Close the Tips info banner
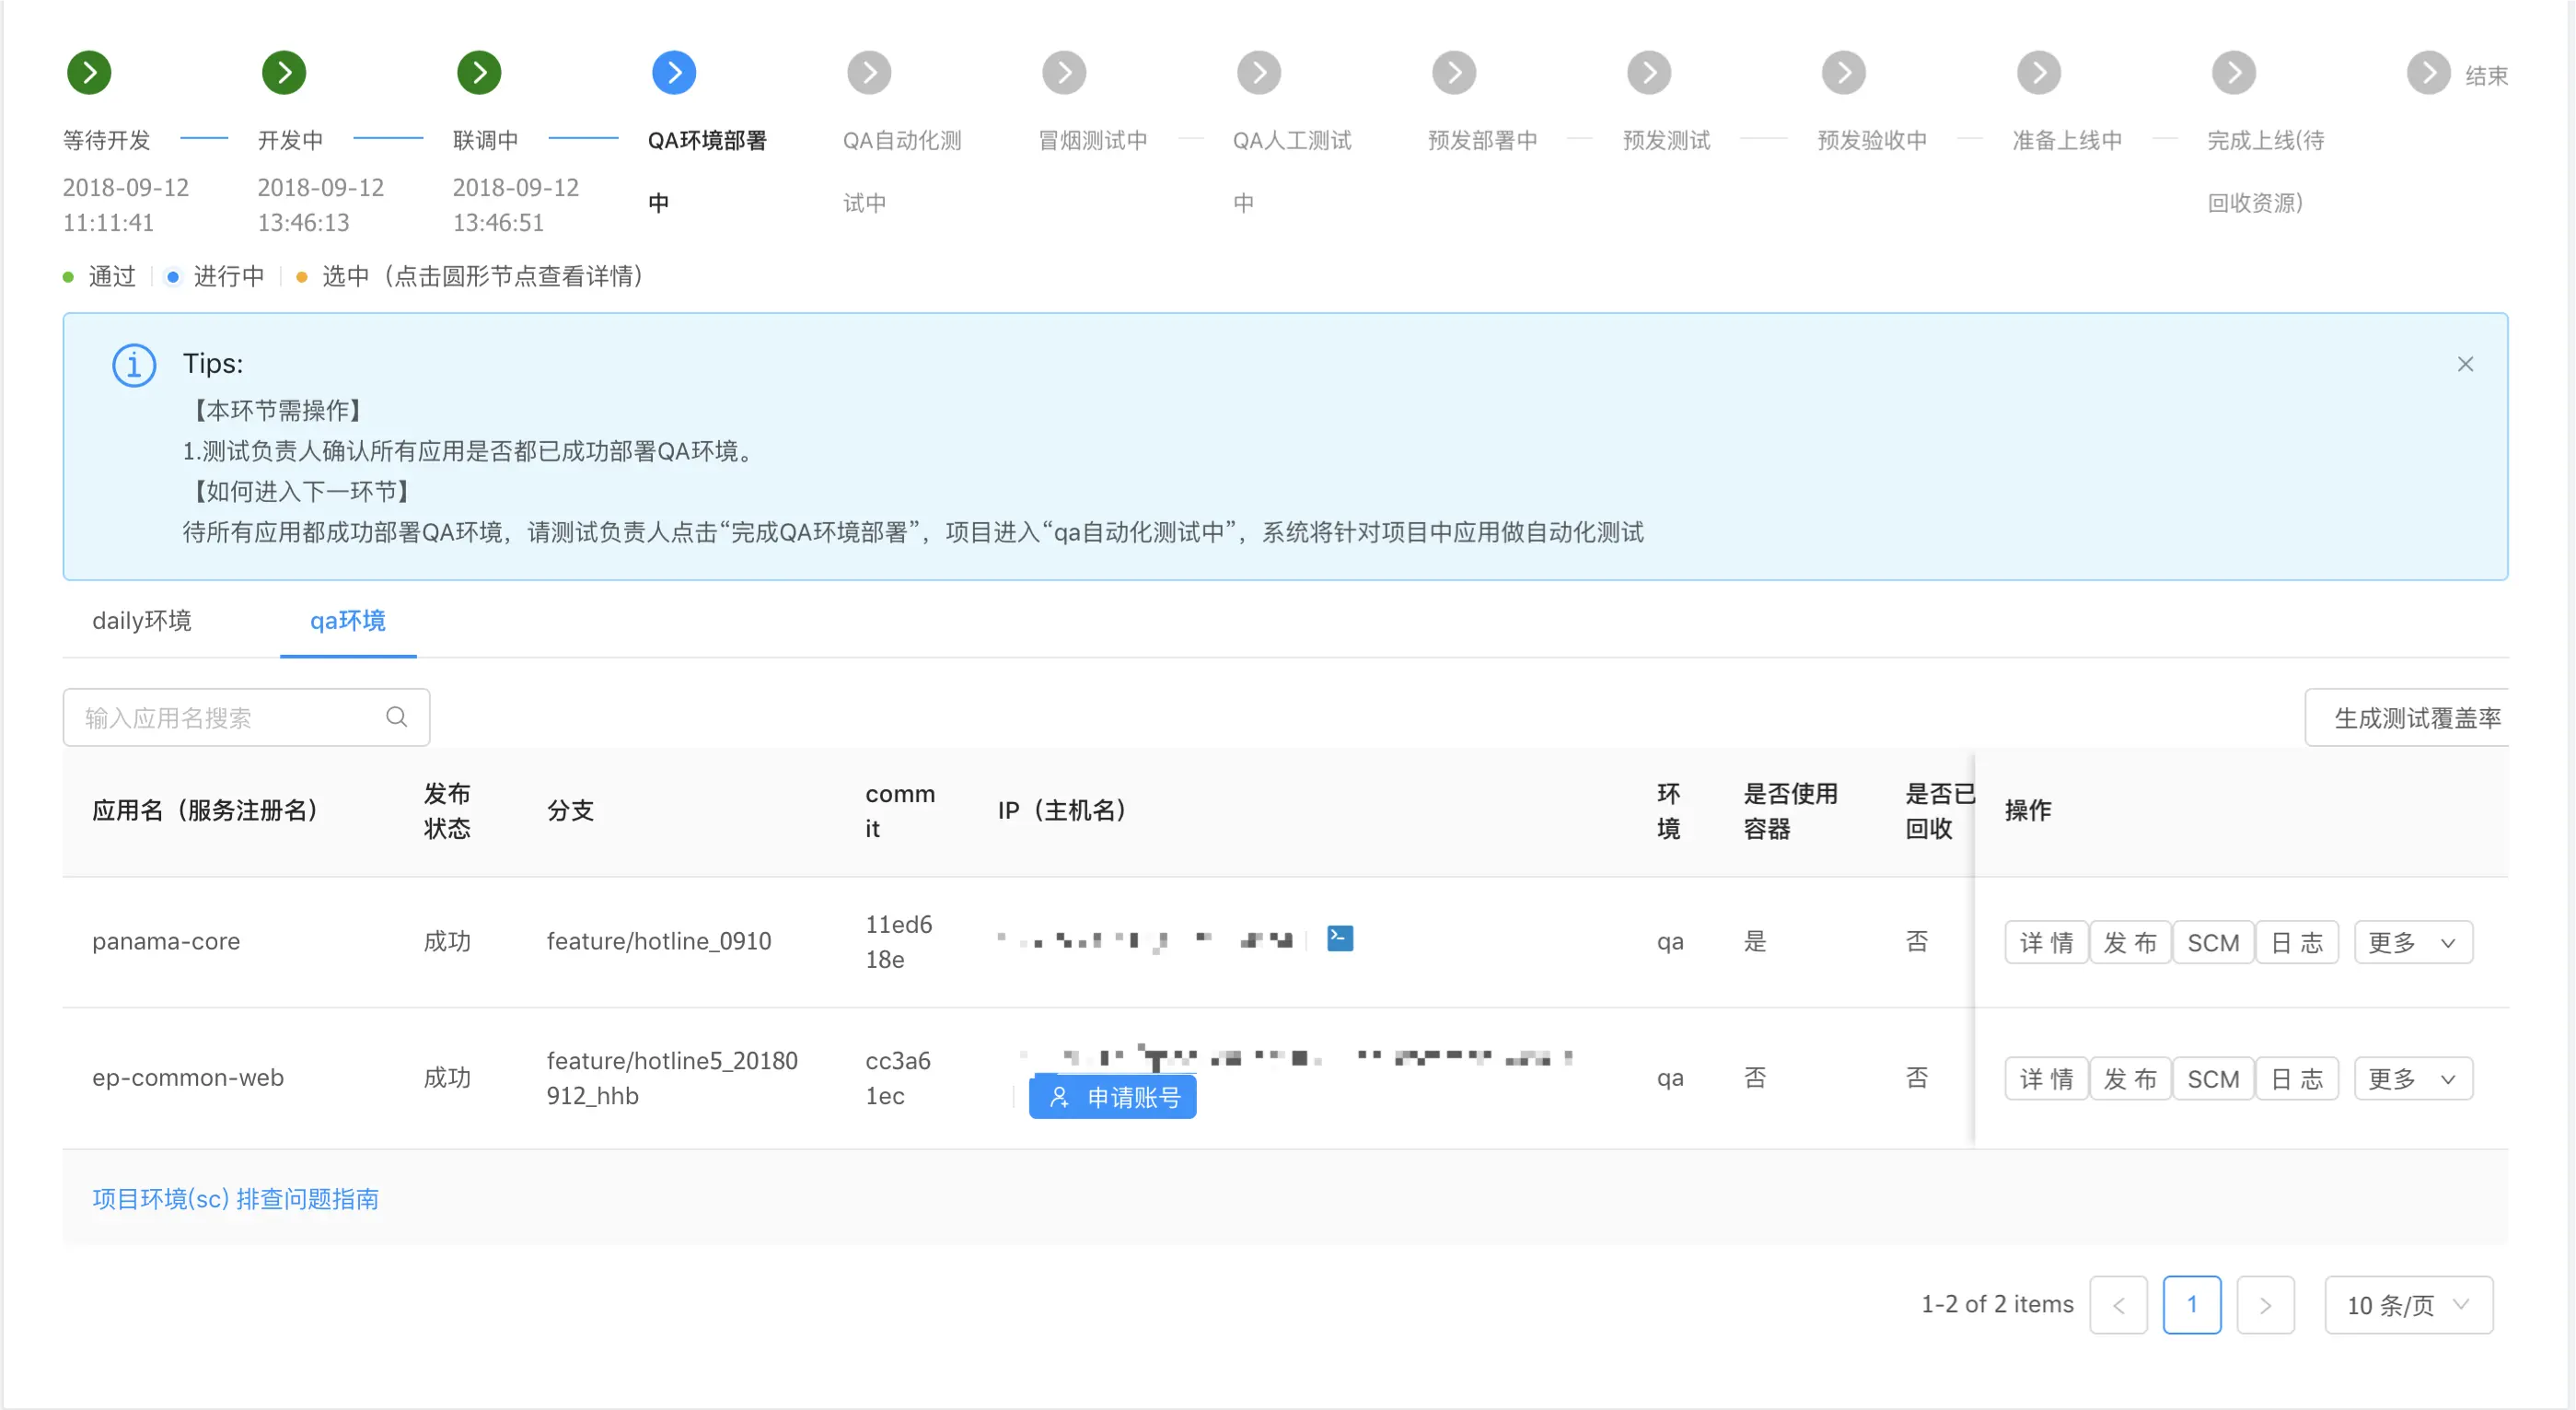The height and width of the screenshot is (1410, 2576). pos(2465,364)
